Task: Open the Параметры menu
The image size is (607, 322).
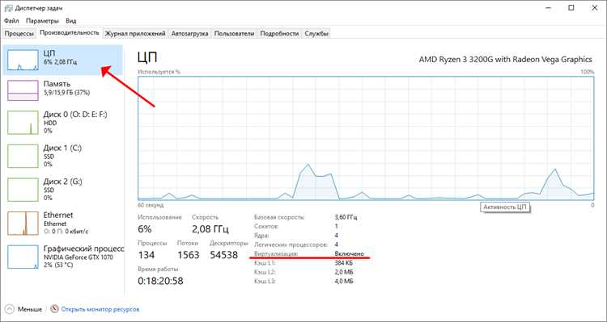Action: 42,21
